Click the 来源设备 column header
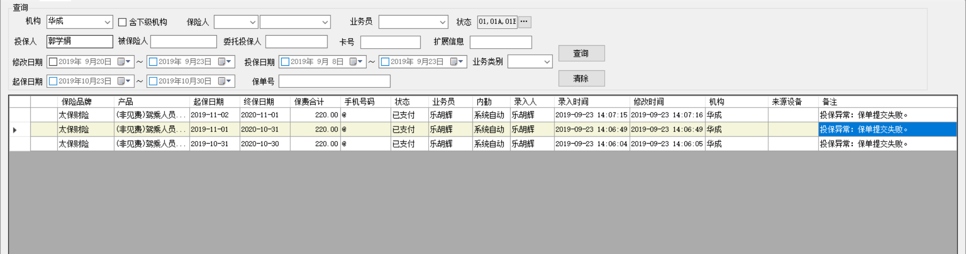The image size is (966, 254). pos(793,102)
